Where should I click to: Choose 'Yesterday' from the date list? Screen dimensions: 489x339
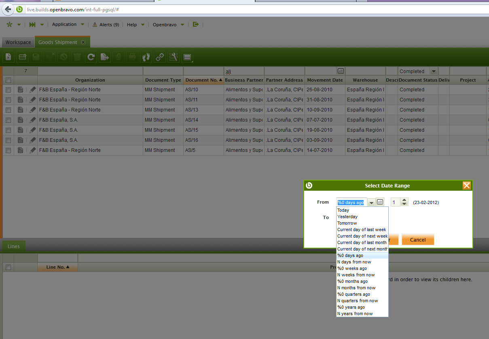coord(347,217)
